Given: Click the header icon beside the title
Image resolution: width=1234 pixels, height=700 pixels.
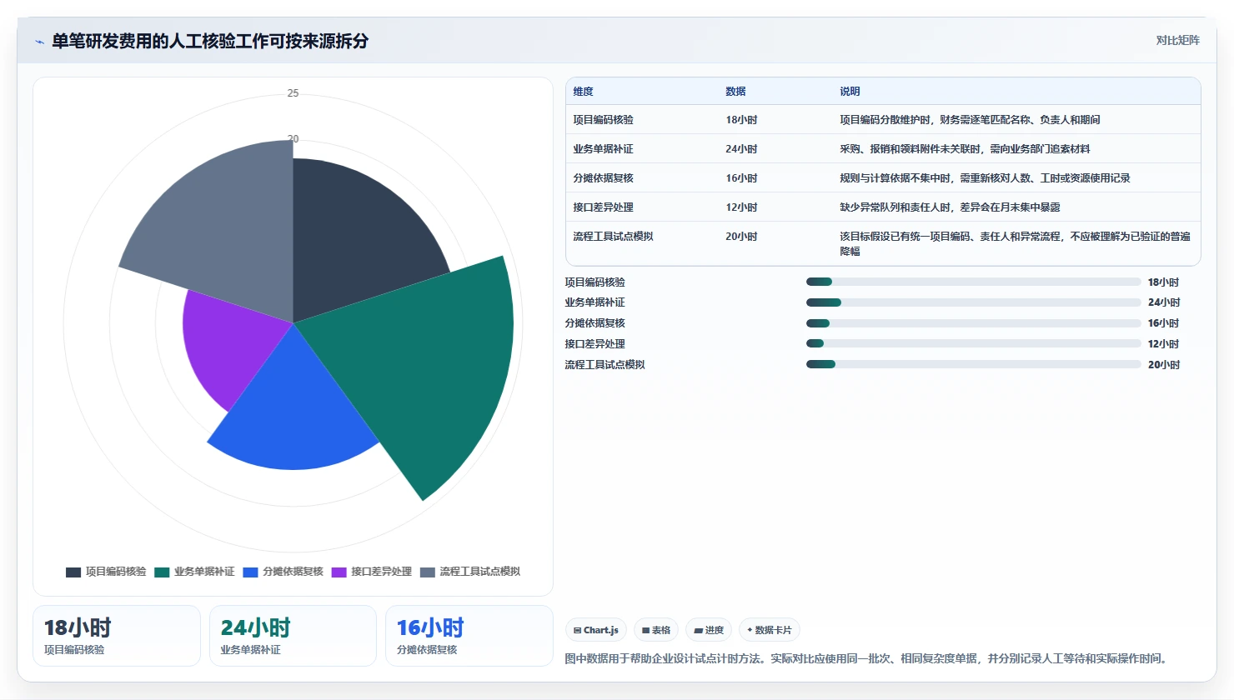Looking at the screenshot, I should tap(39, 42).
